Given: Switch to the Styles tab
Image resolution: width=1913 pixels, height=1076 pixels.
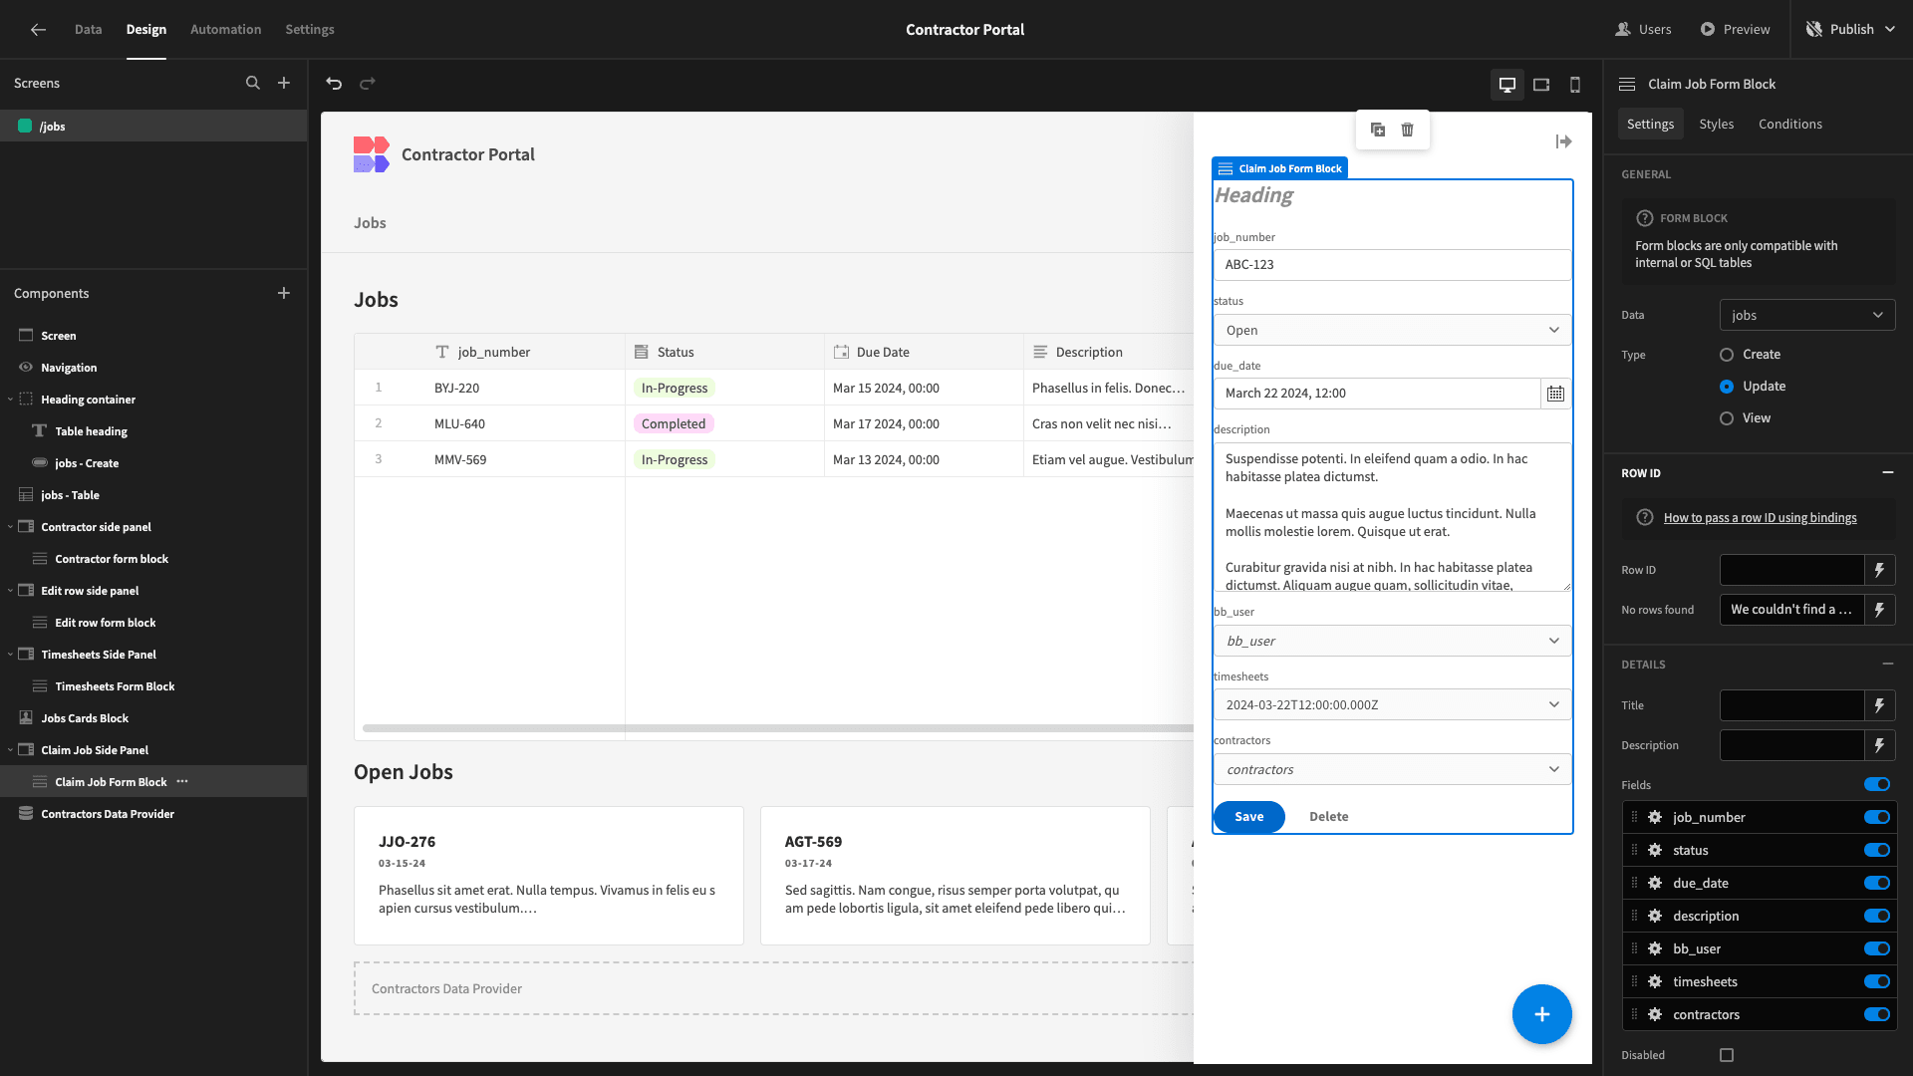Looking at the screenshot, I should tap(1716, 124).
